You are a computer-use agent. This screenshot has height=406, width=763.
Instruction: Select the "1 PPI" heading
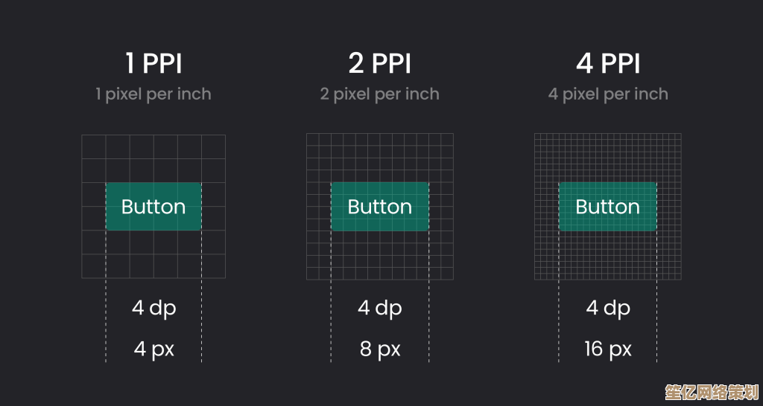[x=153, y=64]
